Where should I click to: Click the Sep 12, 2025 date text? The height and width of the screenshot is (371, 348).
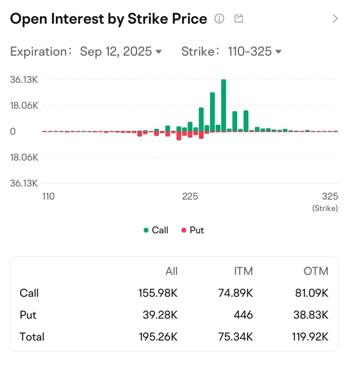[x=116, y=52]
